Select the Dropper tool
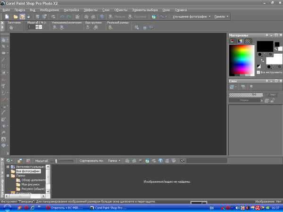Viewport: 283px width, 212px height. coord(3,60)
